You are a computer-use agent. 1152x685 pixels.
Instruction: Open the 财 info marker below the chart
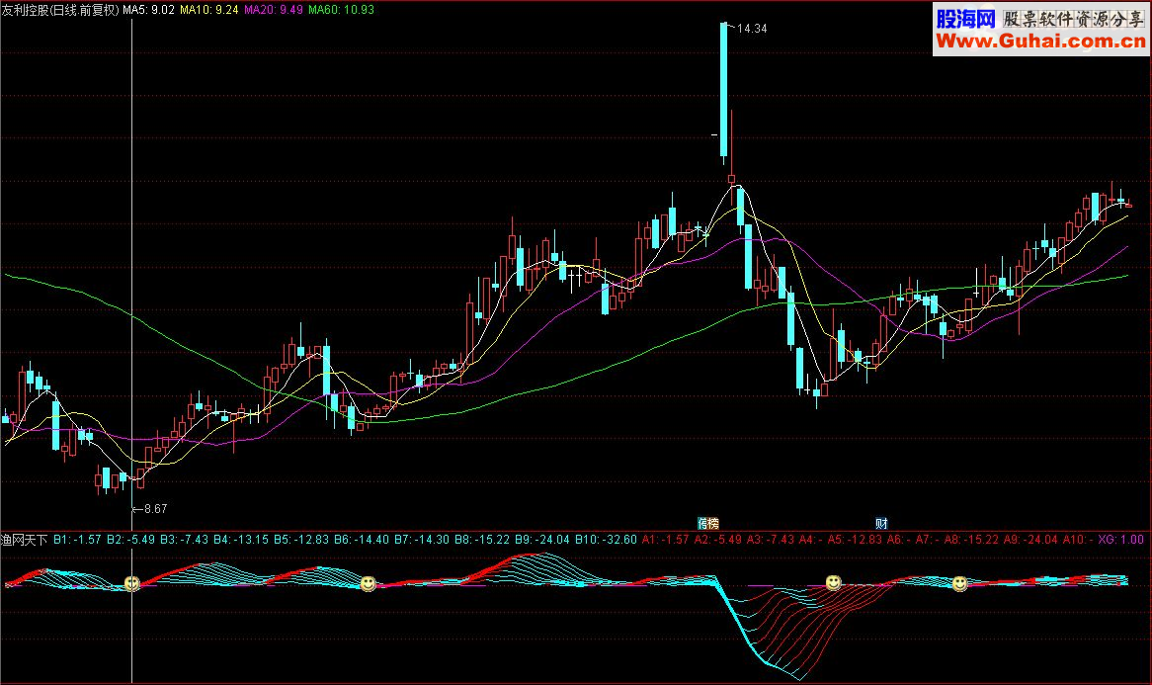pos(881,523)
